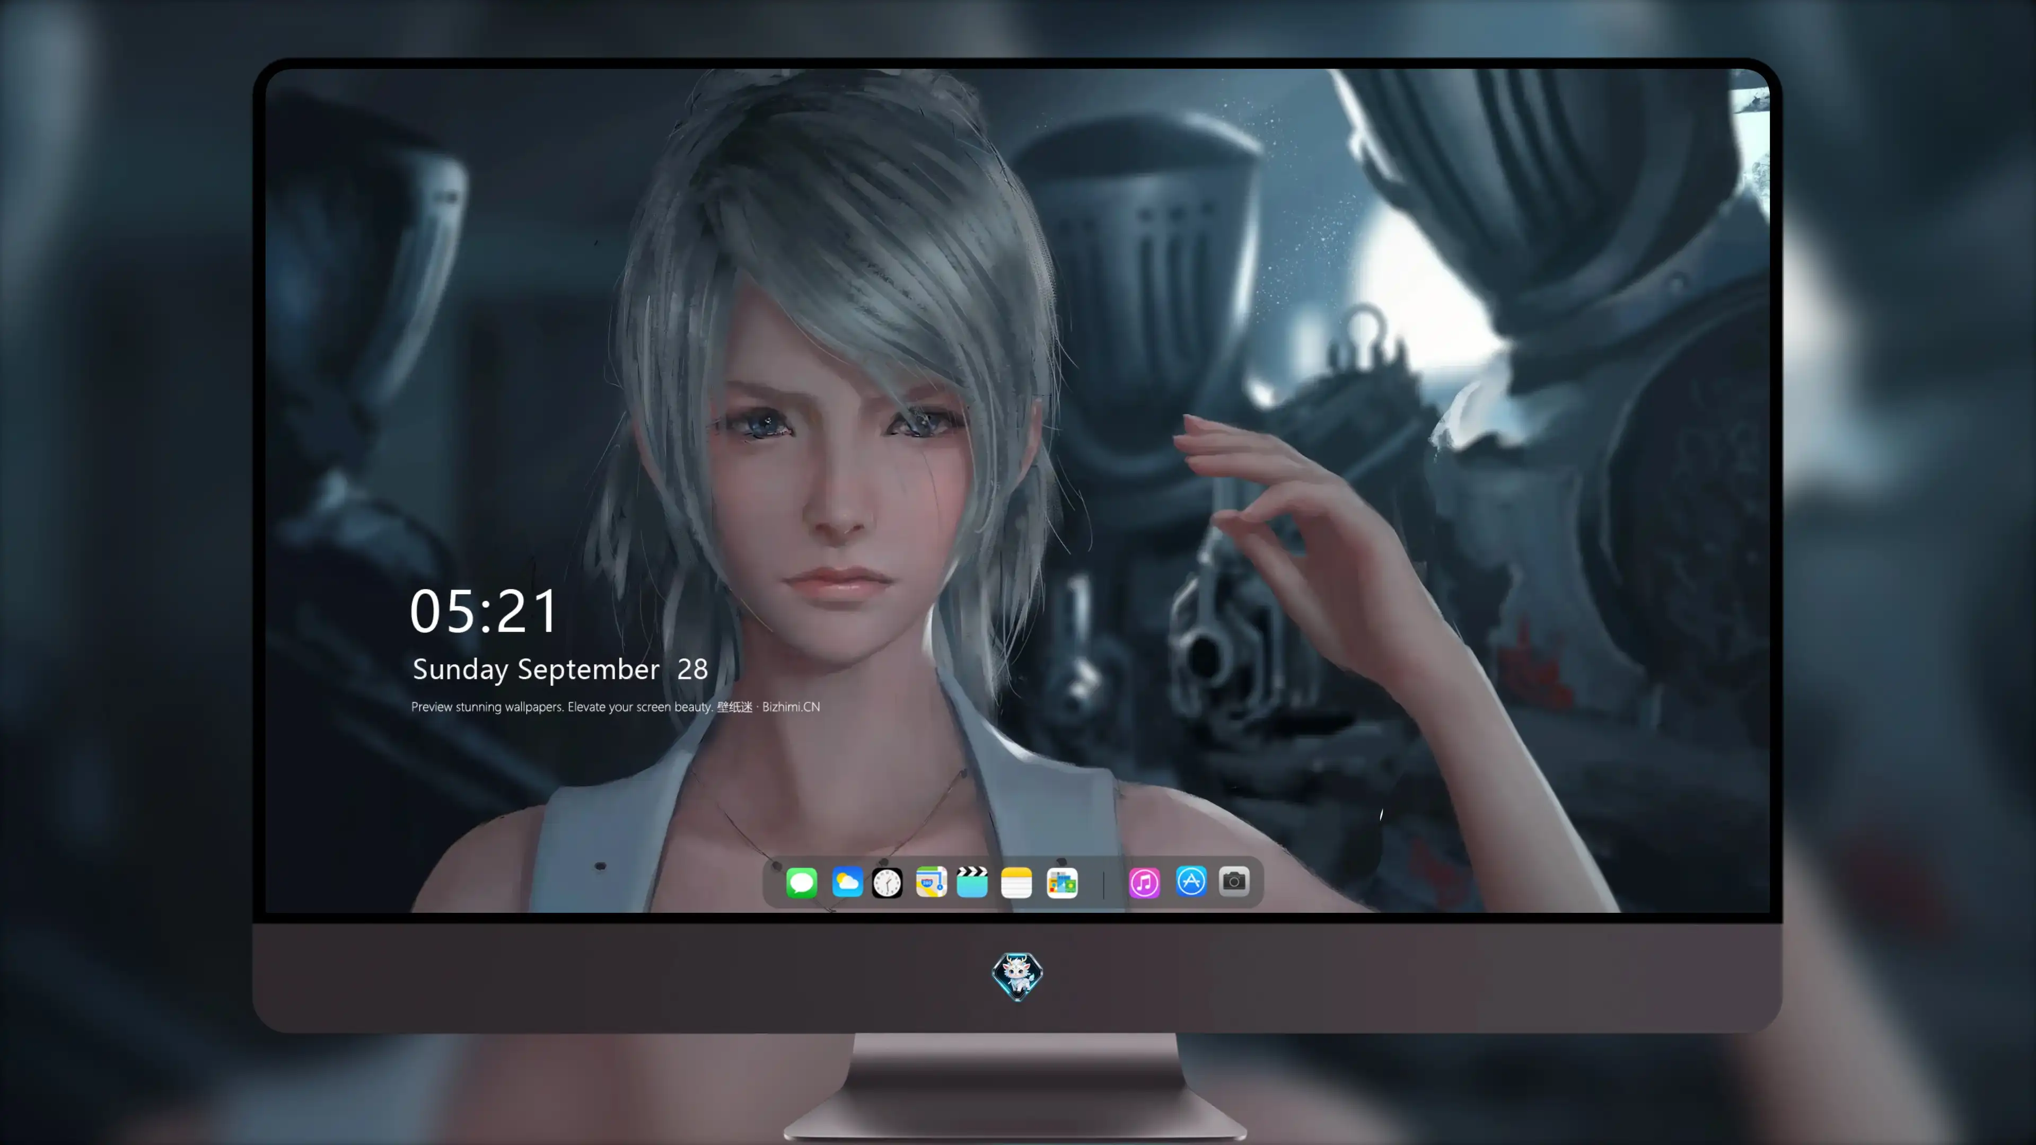2036x1145 pixels.
Task: Open the Camera app in dock
Action: pyautogui.click(x=1234, y=881)
